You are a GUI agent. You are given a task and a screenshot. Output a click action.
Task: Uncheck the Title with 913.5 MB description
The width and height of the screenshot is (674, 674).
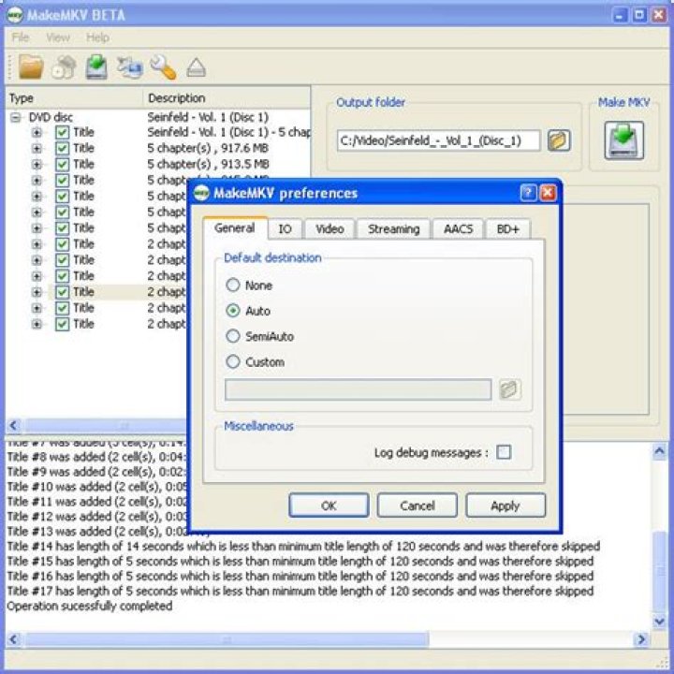coord(63,164)
